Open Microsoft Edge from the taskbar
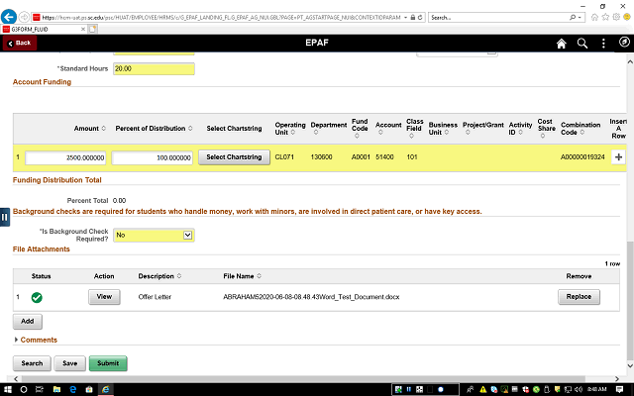 pos(73,389)
